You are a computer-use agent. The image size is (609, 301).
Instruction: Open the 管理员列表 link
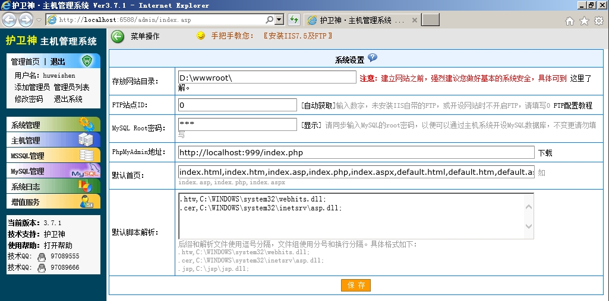71,87
